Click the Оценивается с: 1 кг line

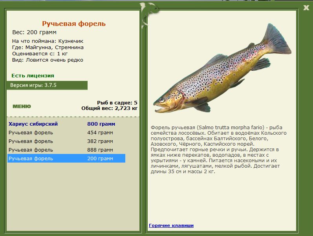point(40,54)
